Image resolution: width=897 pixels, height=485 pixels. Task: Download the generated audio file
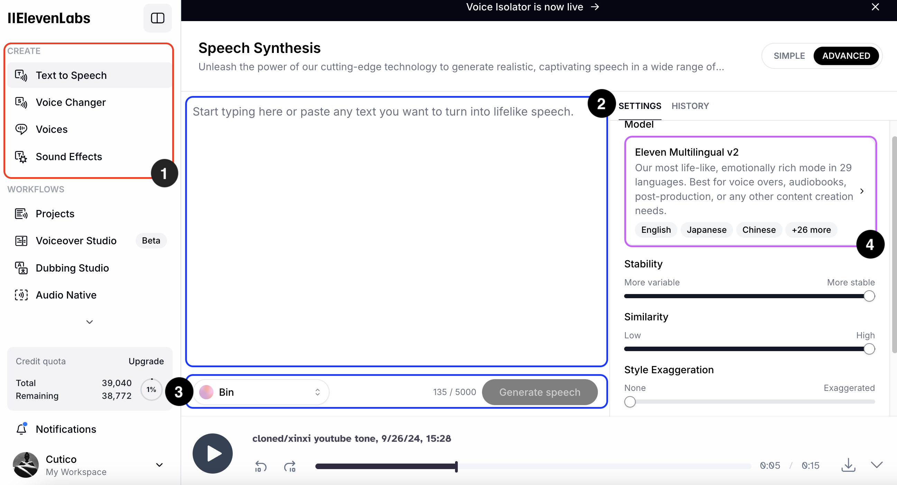coord(848,465)
